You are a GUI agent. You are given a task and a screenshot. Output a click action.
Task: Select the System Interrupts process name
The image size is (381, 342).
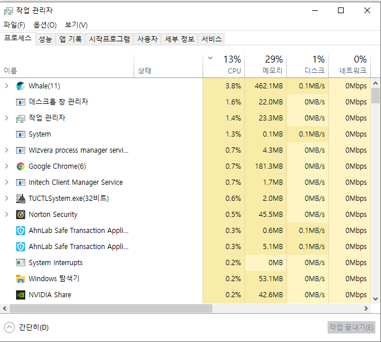56,263
